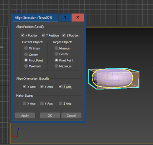153x145 pixels.
Task: Click the Apply button
Action: pos(25,115)
